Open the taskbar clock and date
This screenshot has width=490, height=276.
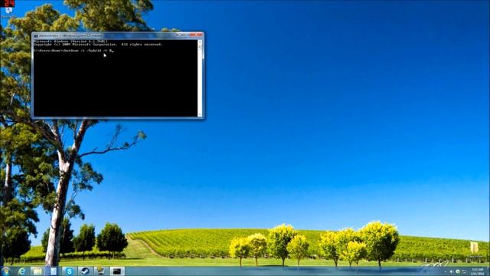click(477, 271)
